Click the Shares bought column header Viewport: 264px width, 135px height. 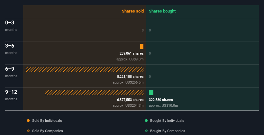point(162,11)
